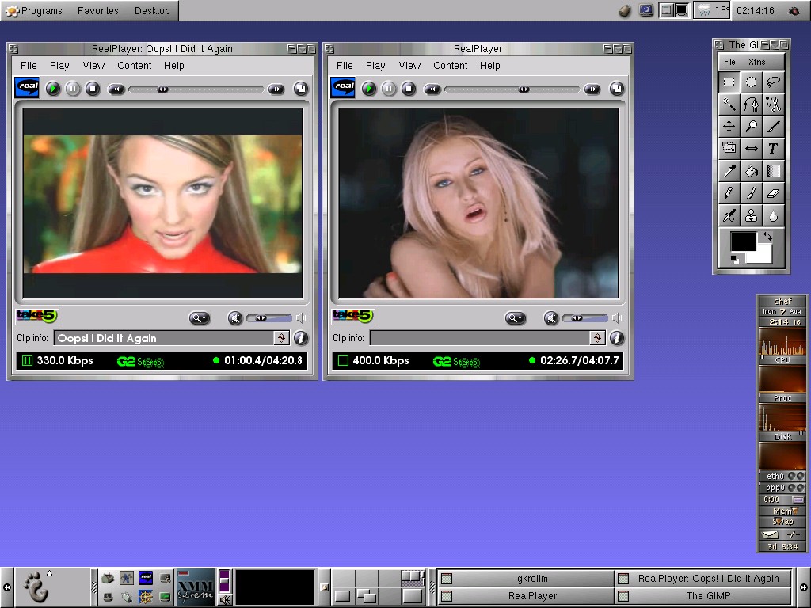The width and height of the screenshot is (811, 608).
Task: Select GIMP airbrush tool
Action: pos(729,215)
